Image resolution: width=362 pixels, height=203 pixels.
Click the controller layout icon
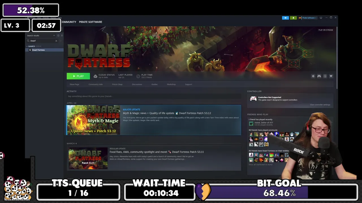click(x=319, y=76)
